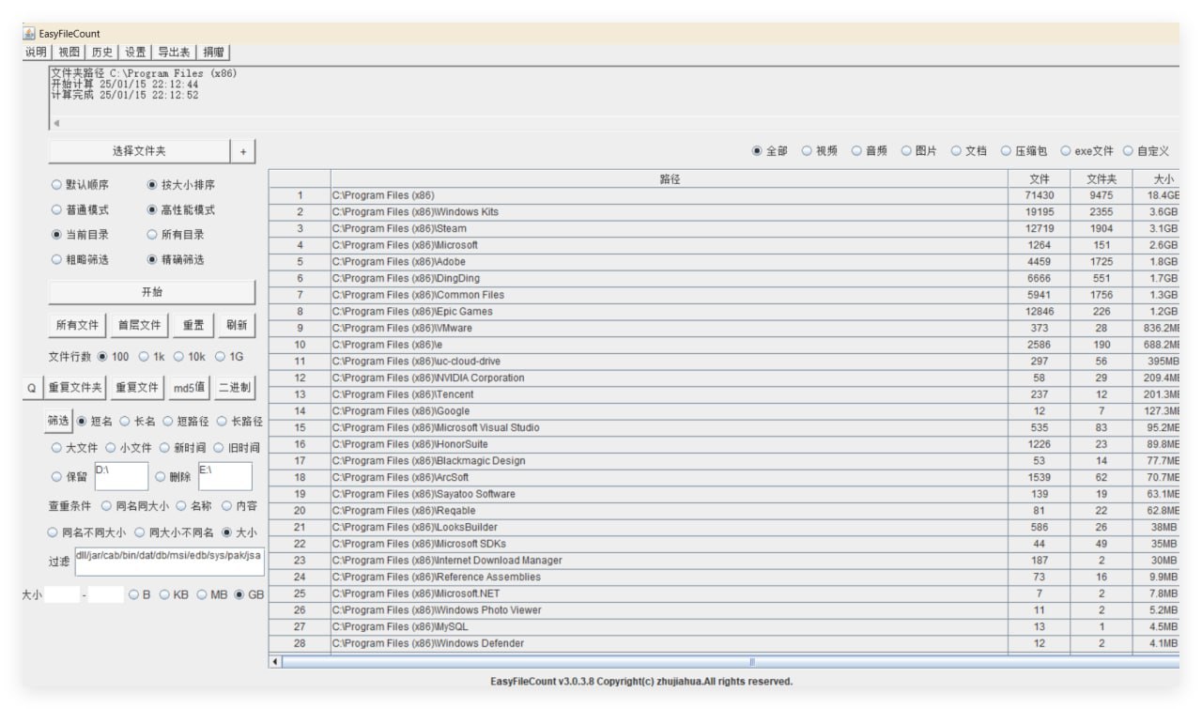Click the EasyFileCount app icon in title bar
The height and width of the screenshot is (709, 1202).
28,34
